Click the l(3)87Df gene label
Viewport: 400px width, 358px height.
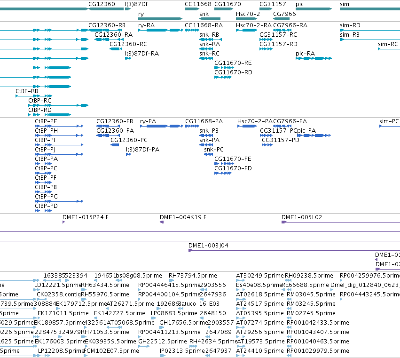click(136, 4)
